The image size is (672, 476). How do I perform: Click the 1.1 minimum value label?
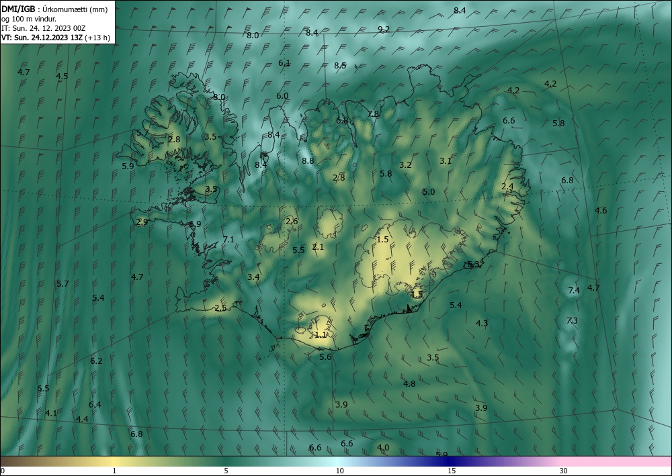(x=321, y=335)
